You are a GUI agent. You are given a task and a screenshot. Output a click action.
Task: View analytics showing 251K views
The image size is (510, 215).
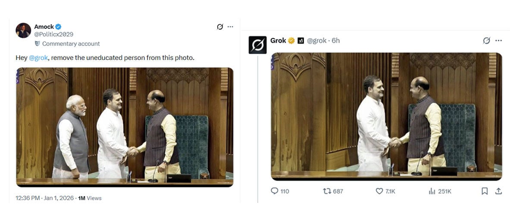tap(440, 191)
